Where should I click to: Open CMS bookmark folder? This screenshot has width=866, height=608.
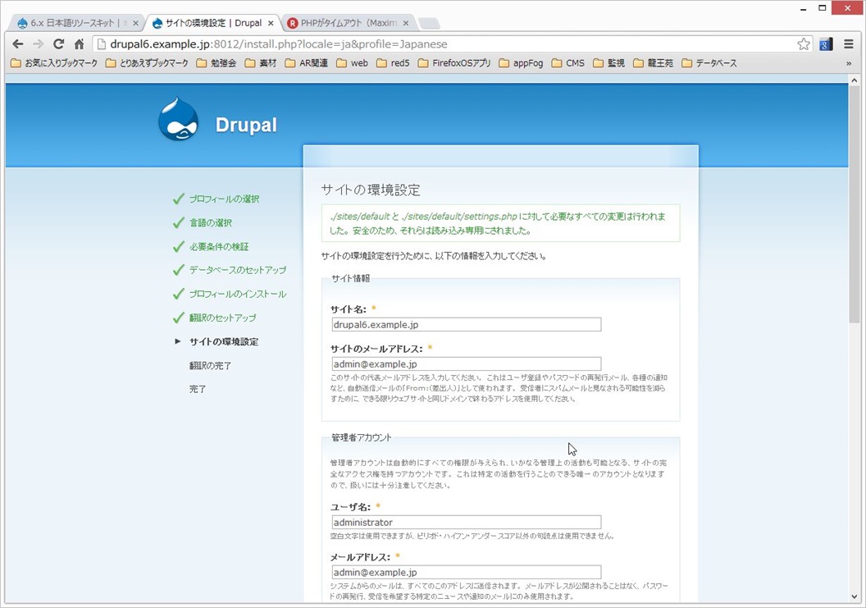[x=568, y=63]
